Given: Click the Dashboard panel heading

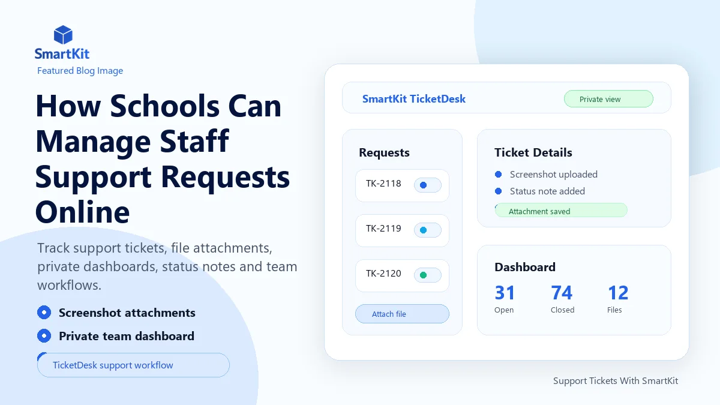Looking at the screenshot, I should pos(525,267).
